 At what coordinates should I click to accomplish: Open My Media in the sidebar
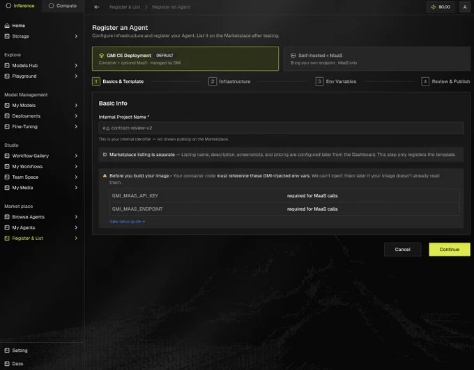coord(42,188)
